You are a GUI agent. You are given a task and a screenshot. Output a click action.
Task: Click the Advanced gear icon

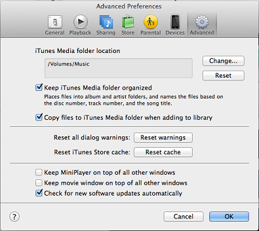click(202, 22)
